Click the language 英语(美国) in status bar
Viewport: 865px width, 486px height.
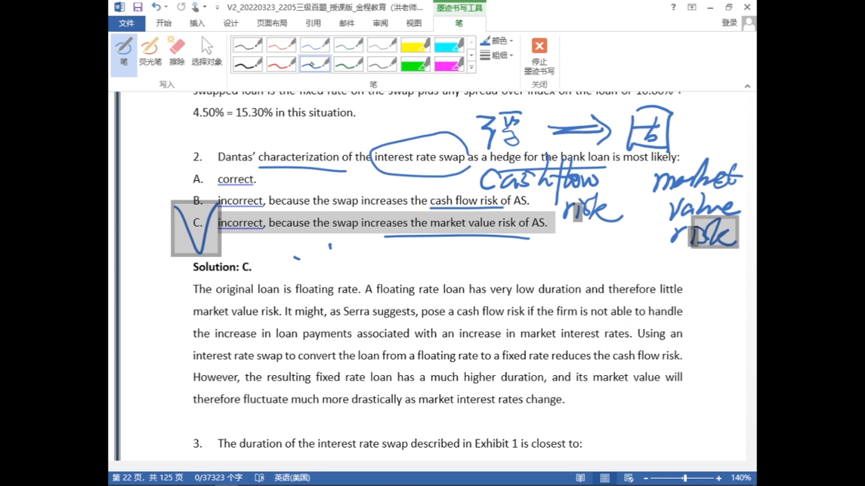[292, 478]
